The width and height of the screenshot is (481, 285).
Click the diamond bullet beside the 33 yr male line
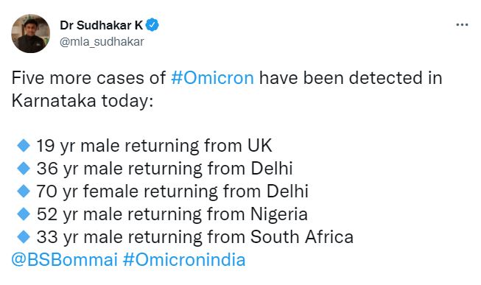tap(24, 237)
